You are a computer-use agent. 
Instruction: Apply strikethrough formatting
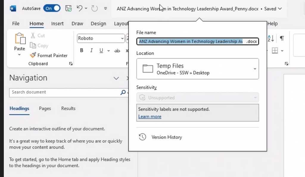click(117, 50)
